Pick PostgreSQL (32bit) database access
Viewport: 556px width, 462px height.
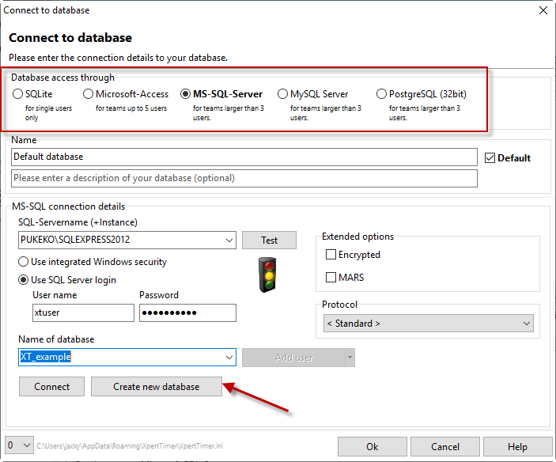[382, 94]
